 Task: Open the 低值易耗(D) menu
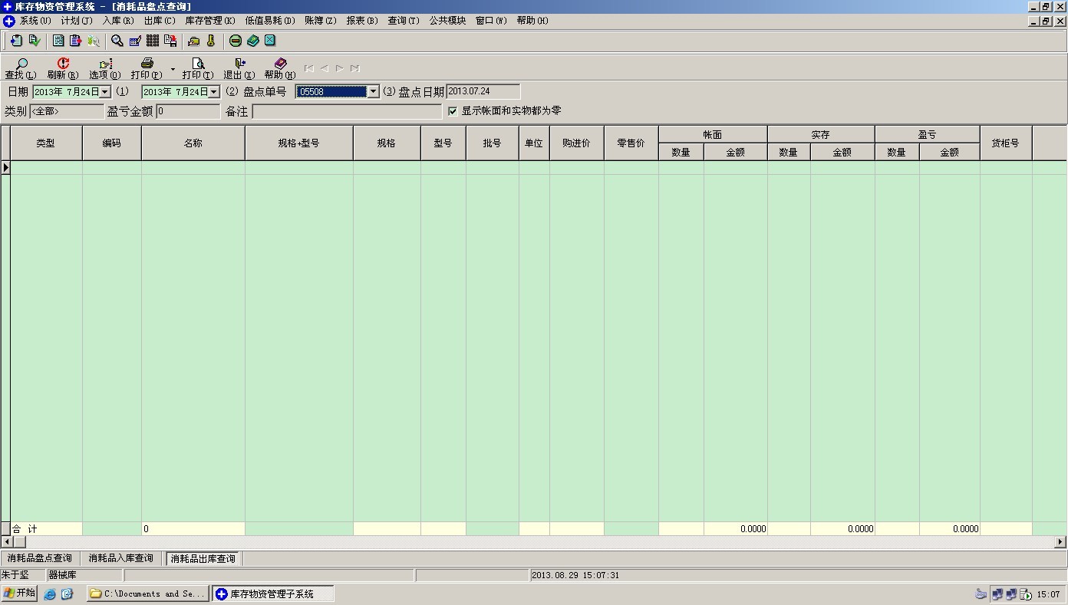tap(270, 21)
